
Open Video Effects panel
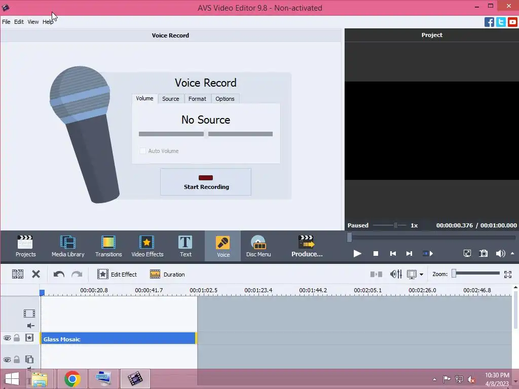pyautogui.click(x=147, y=246)
